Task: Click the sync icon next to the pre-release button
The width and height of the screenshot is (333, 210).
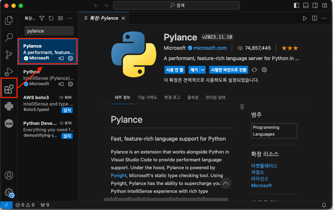Action: point(254,70)
